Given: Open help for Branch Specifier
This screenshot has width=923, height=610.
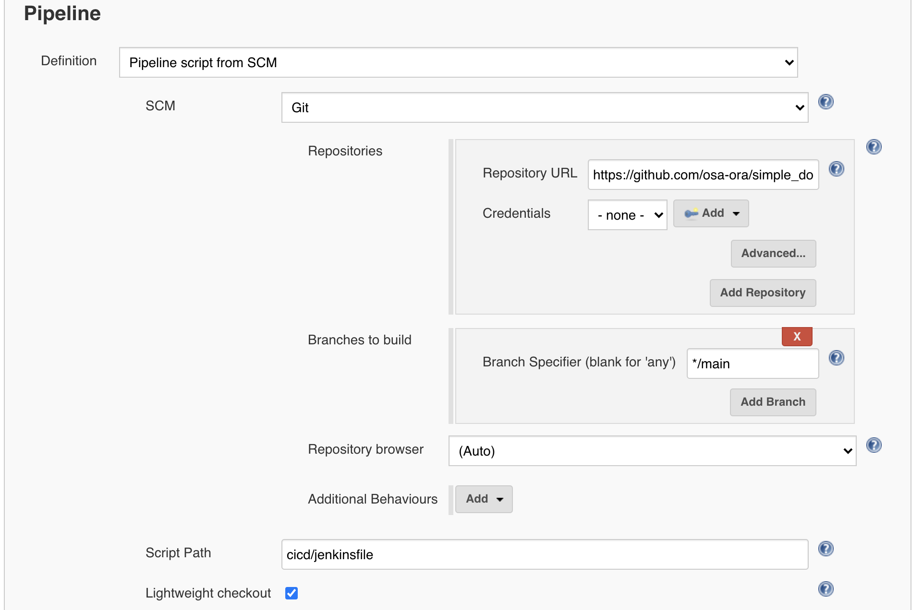Looking at the screenshot, I should click(836, 357).
